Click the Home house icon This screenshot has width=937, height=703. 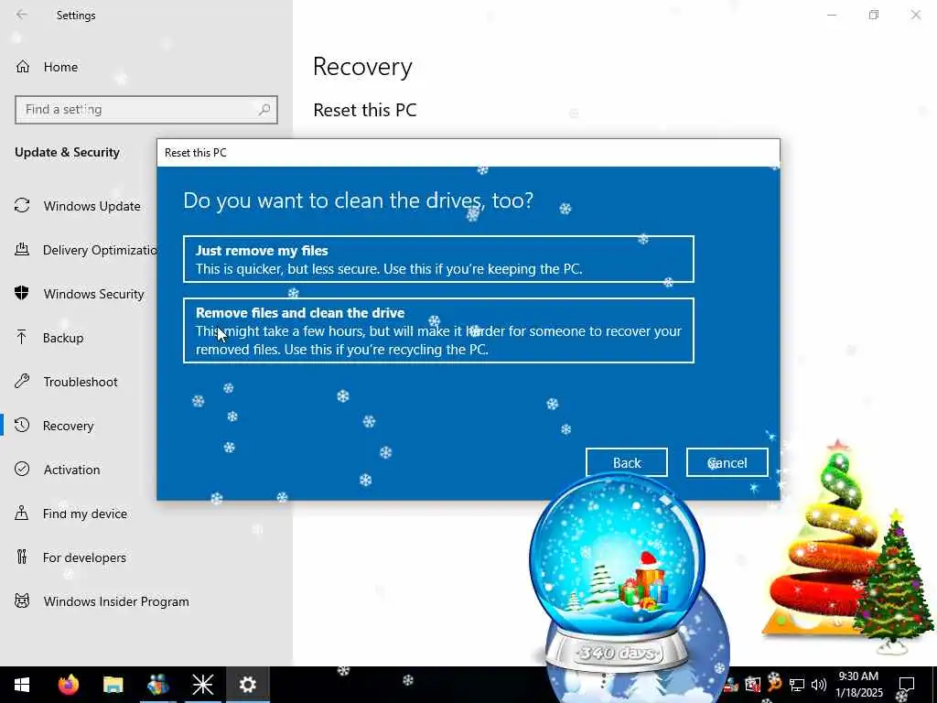(x=23, y=67)
